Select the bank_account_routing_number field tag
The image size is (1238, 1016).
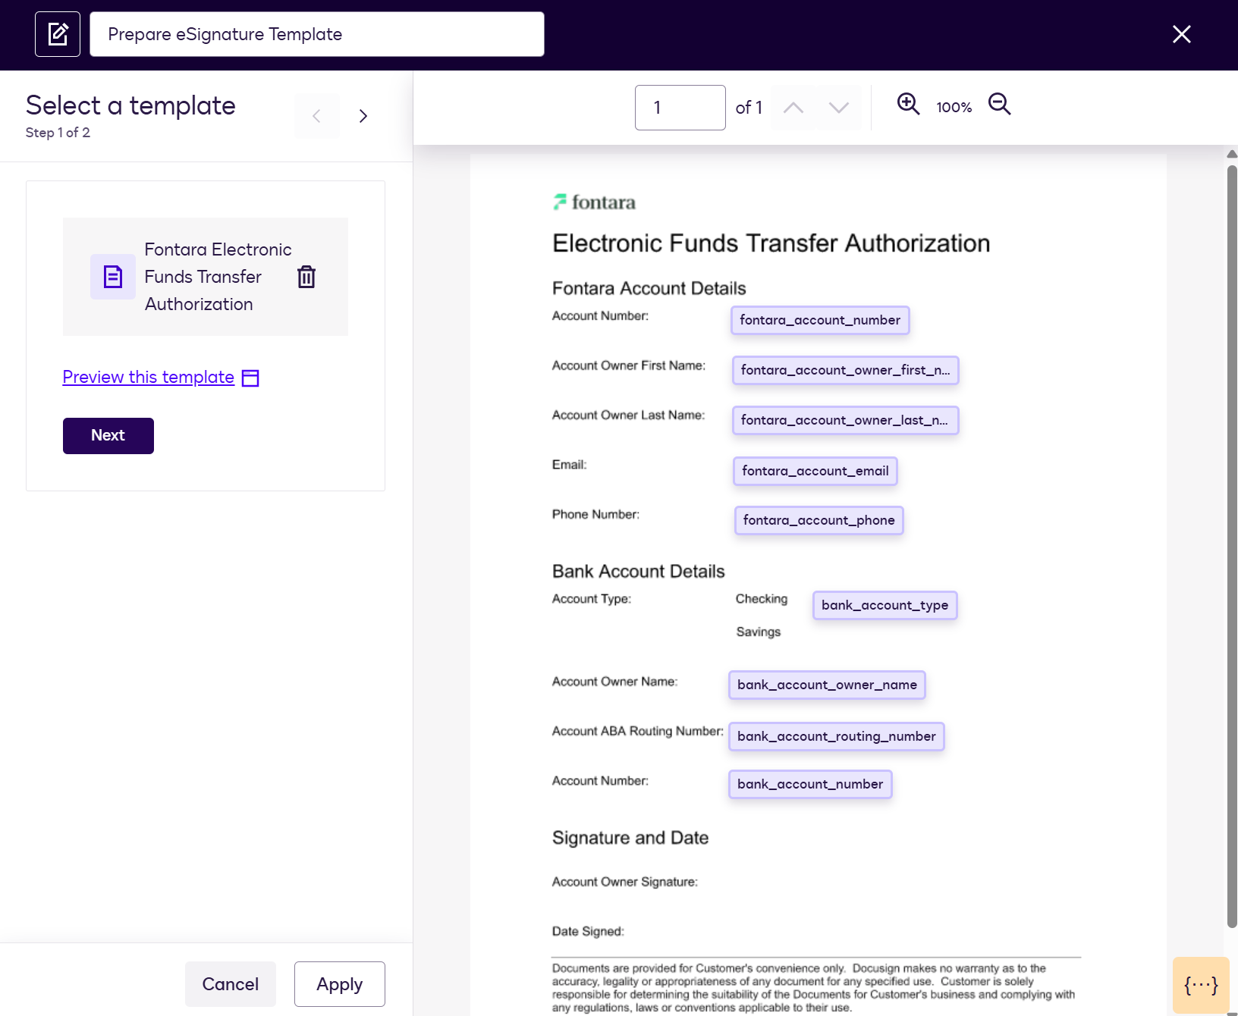[837, 736]
